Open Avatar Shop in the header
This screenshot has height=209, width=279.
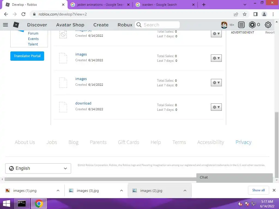[x=70, y=25]
